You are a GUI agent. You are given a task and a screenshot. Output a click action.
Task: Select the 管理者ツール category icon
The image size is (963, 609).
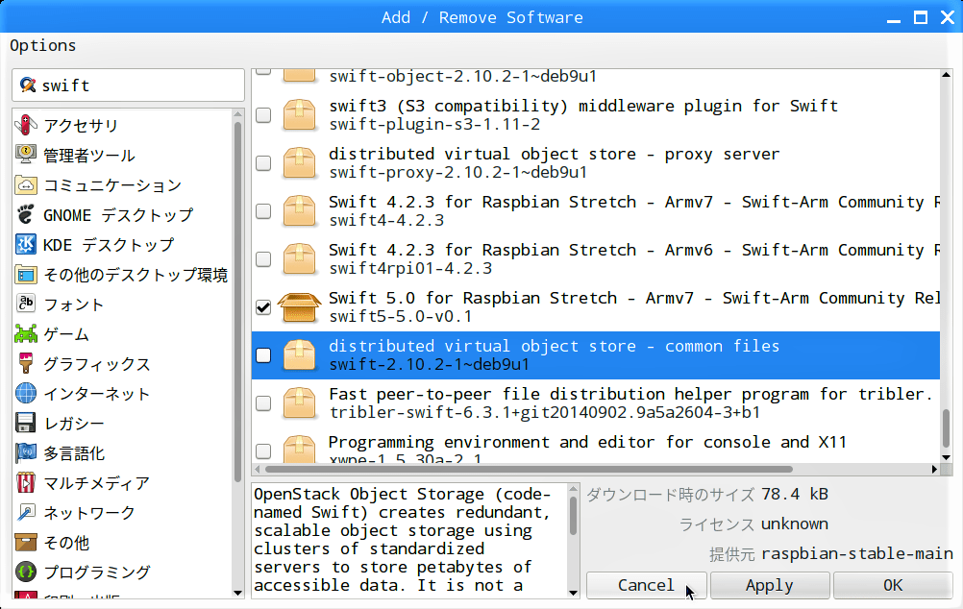coord(26,155)
